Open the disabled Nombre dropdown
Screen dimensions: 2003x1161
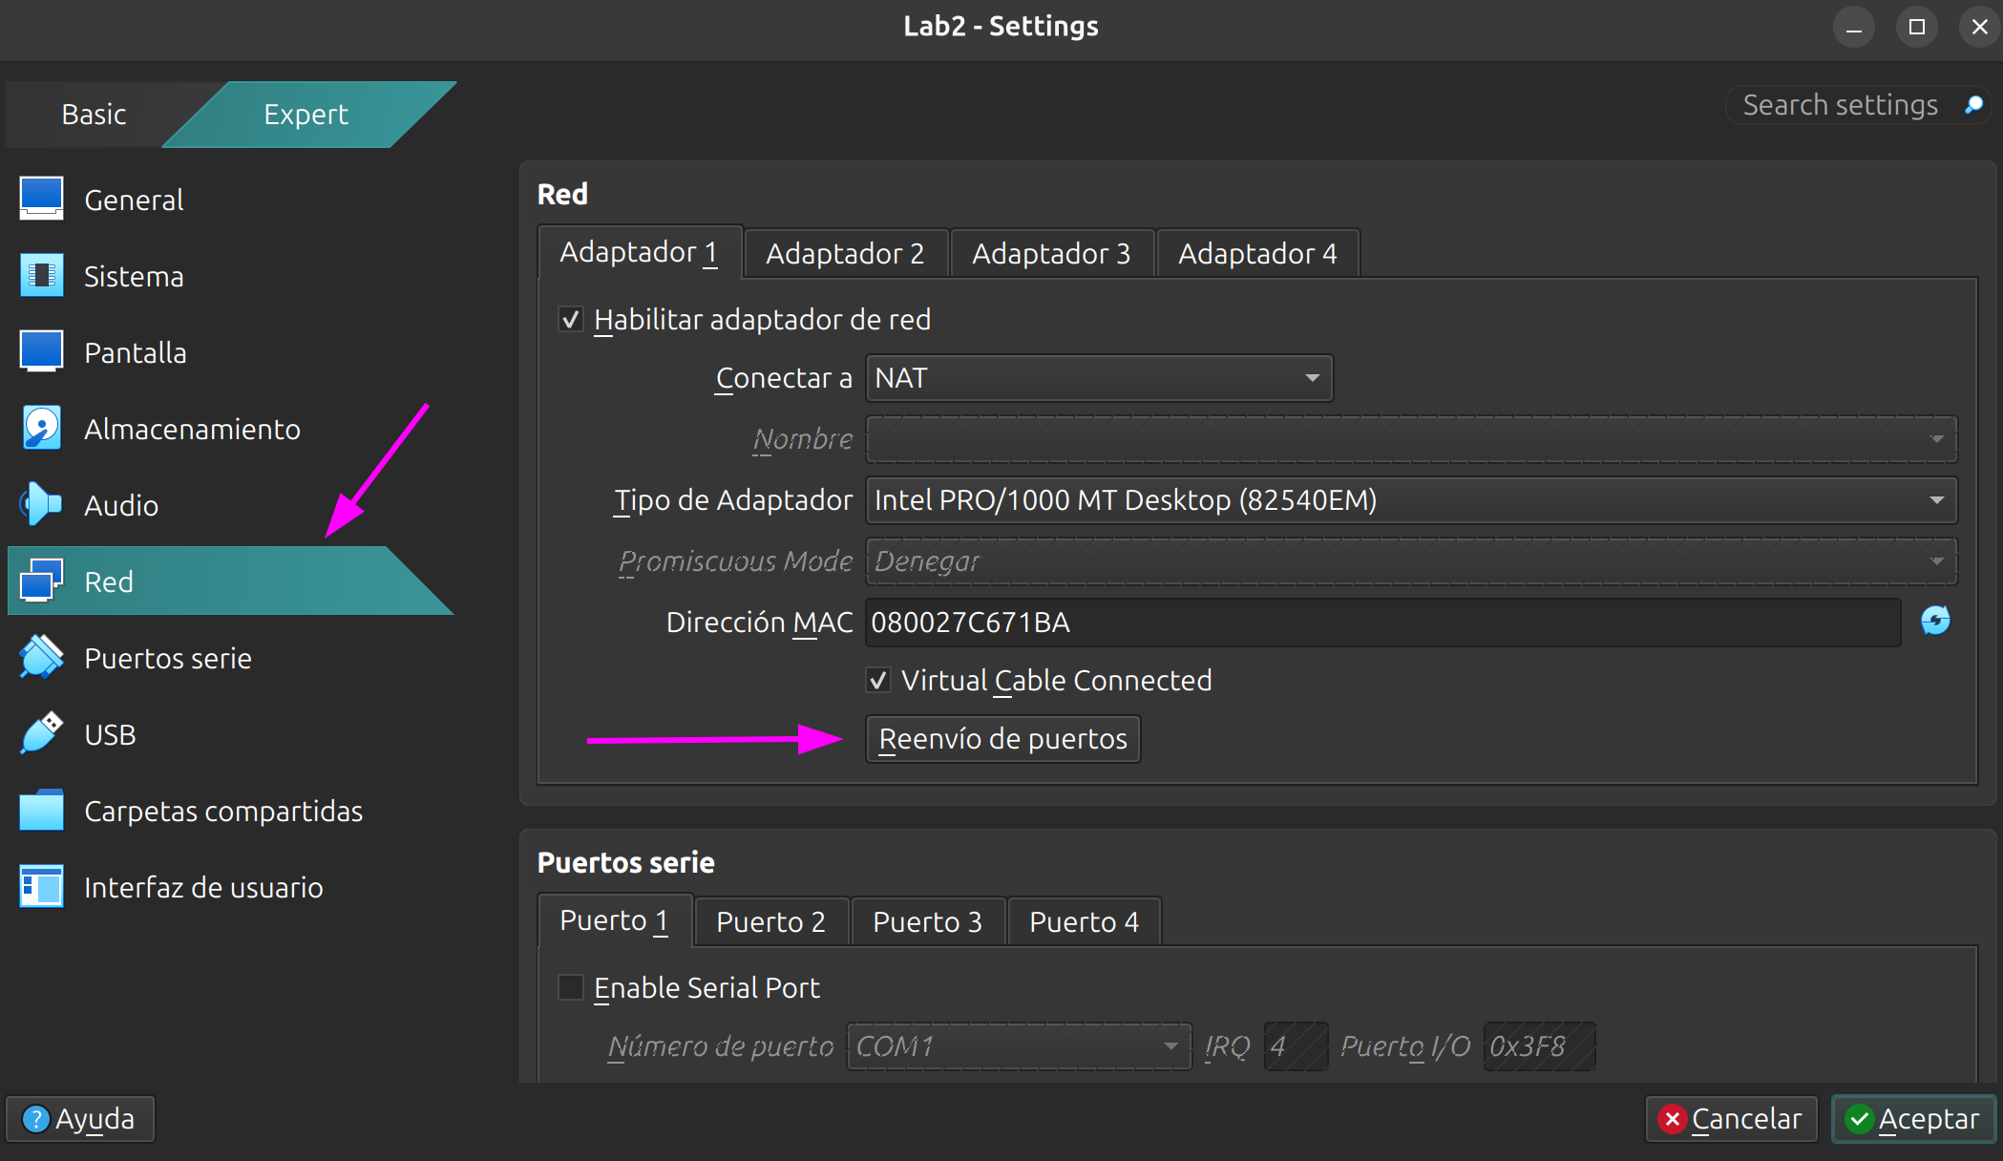(x=1411, y=439)
